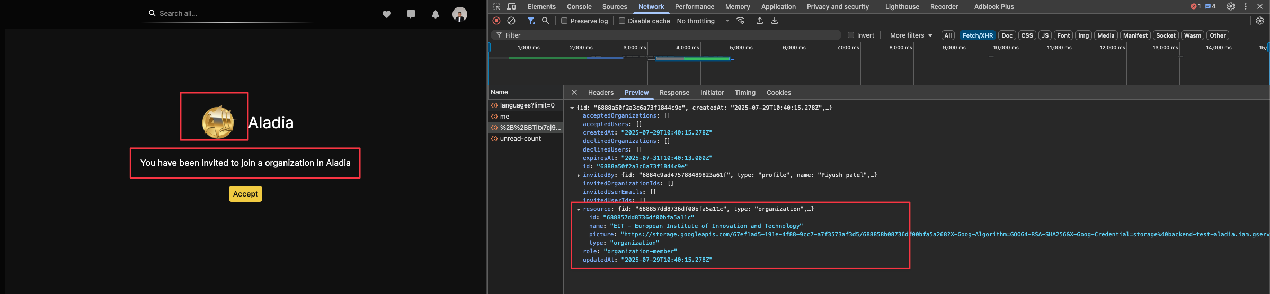Toggle the Socket filter
This screenshot has width=1270, height=294.
1166,35
